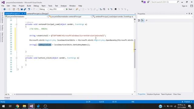Image resolution: width=194 pixels, height=109 pixels.
Task: Open the Analyze menu
Action: 63,6
